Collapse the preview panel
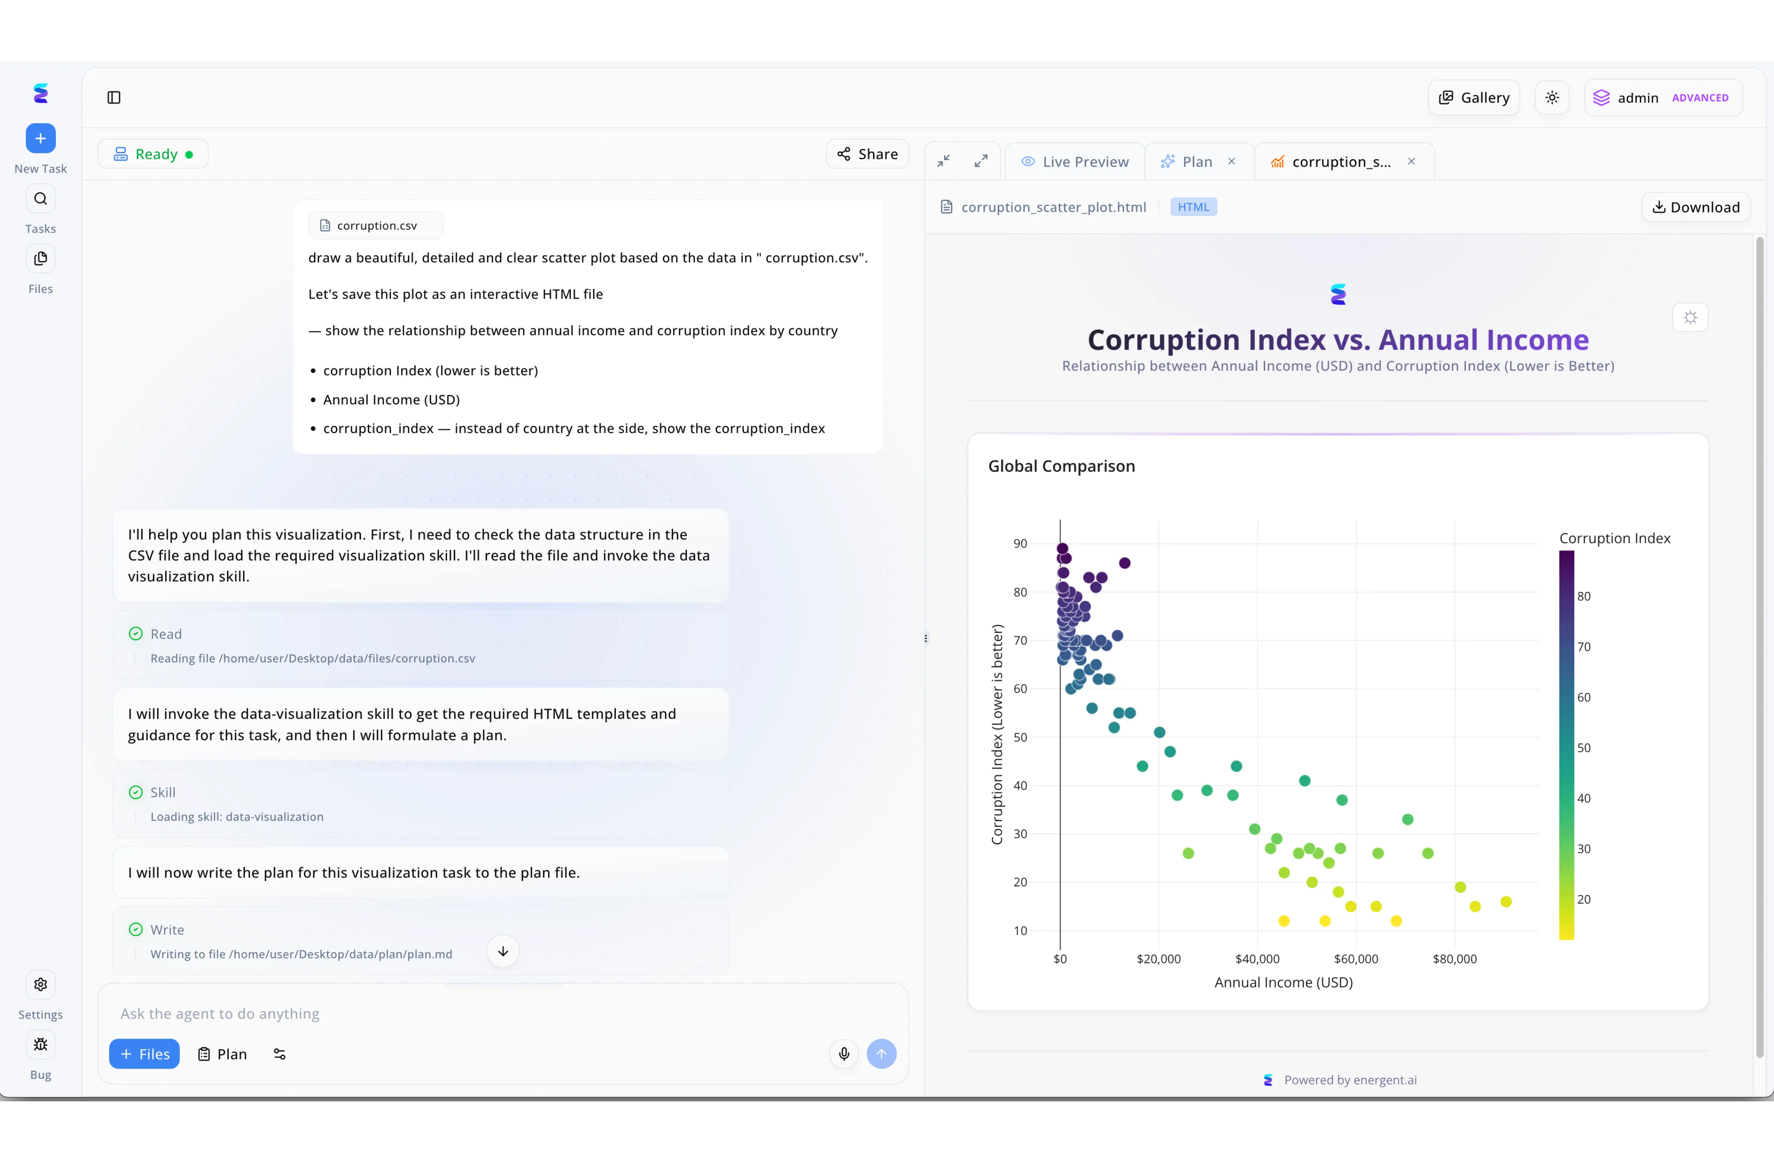The height and width of the screenshot is (1152, 1774). [943, 160]
